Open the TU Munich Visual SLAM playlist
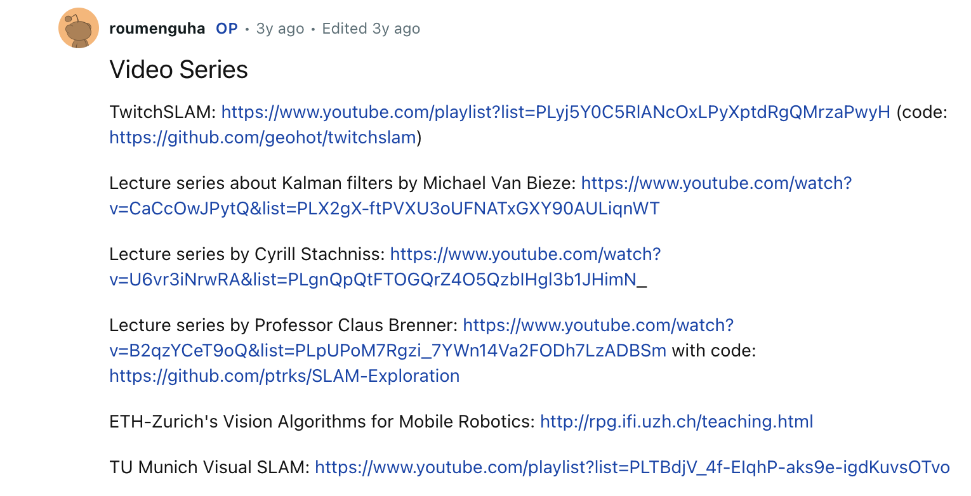The width and height of the screenshot is (971, 496). click(x=631, y=467)
